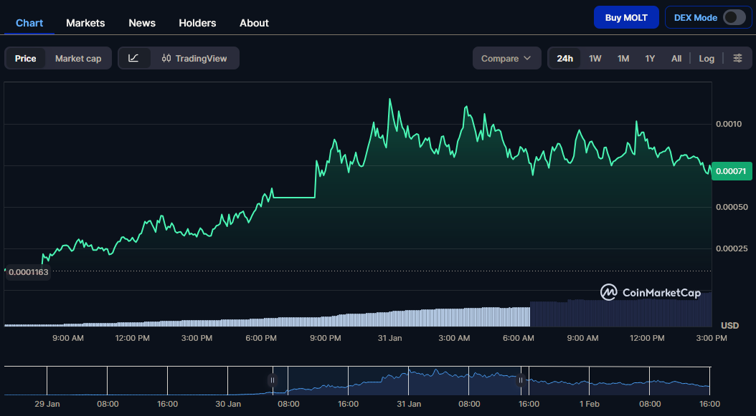The image size is (756, 416).
Task: Switch to the News tab
Action: click(x=142, y=23)
